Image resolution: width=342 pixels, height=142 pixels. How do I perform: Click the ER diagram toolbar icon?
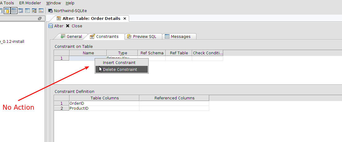[x=34, y=11]
